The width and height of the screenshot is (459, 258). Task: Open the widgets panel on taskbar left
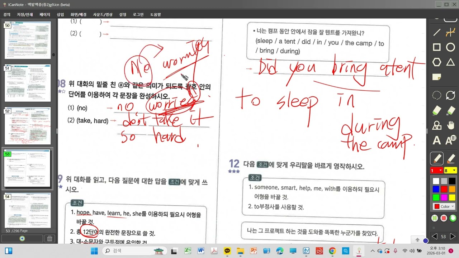8,251
